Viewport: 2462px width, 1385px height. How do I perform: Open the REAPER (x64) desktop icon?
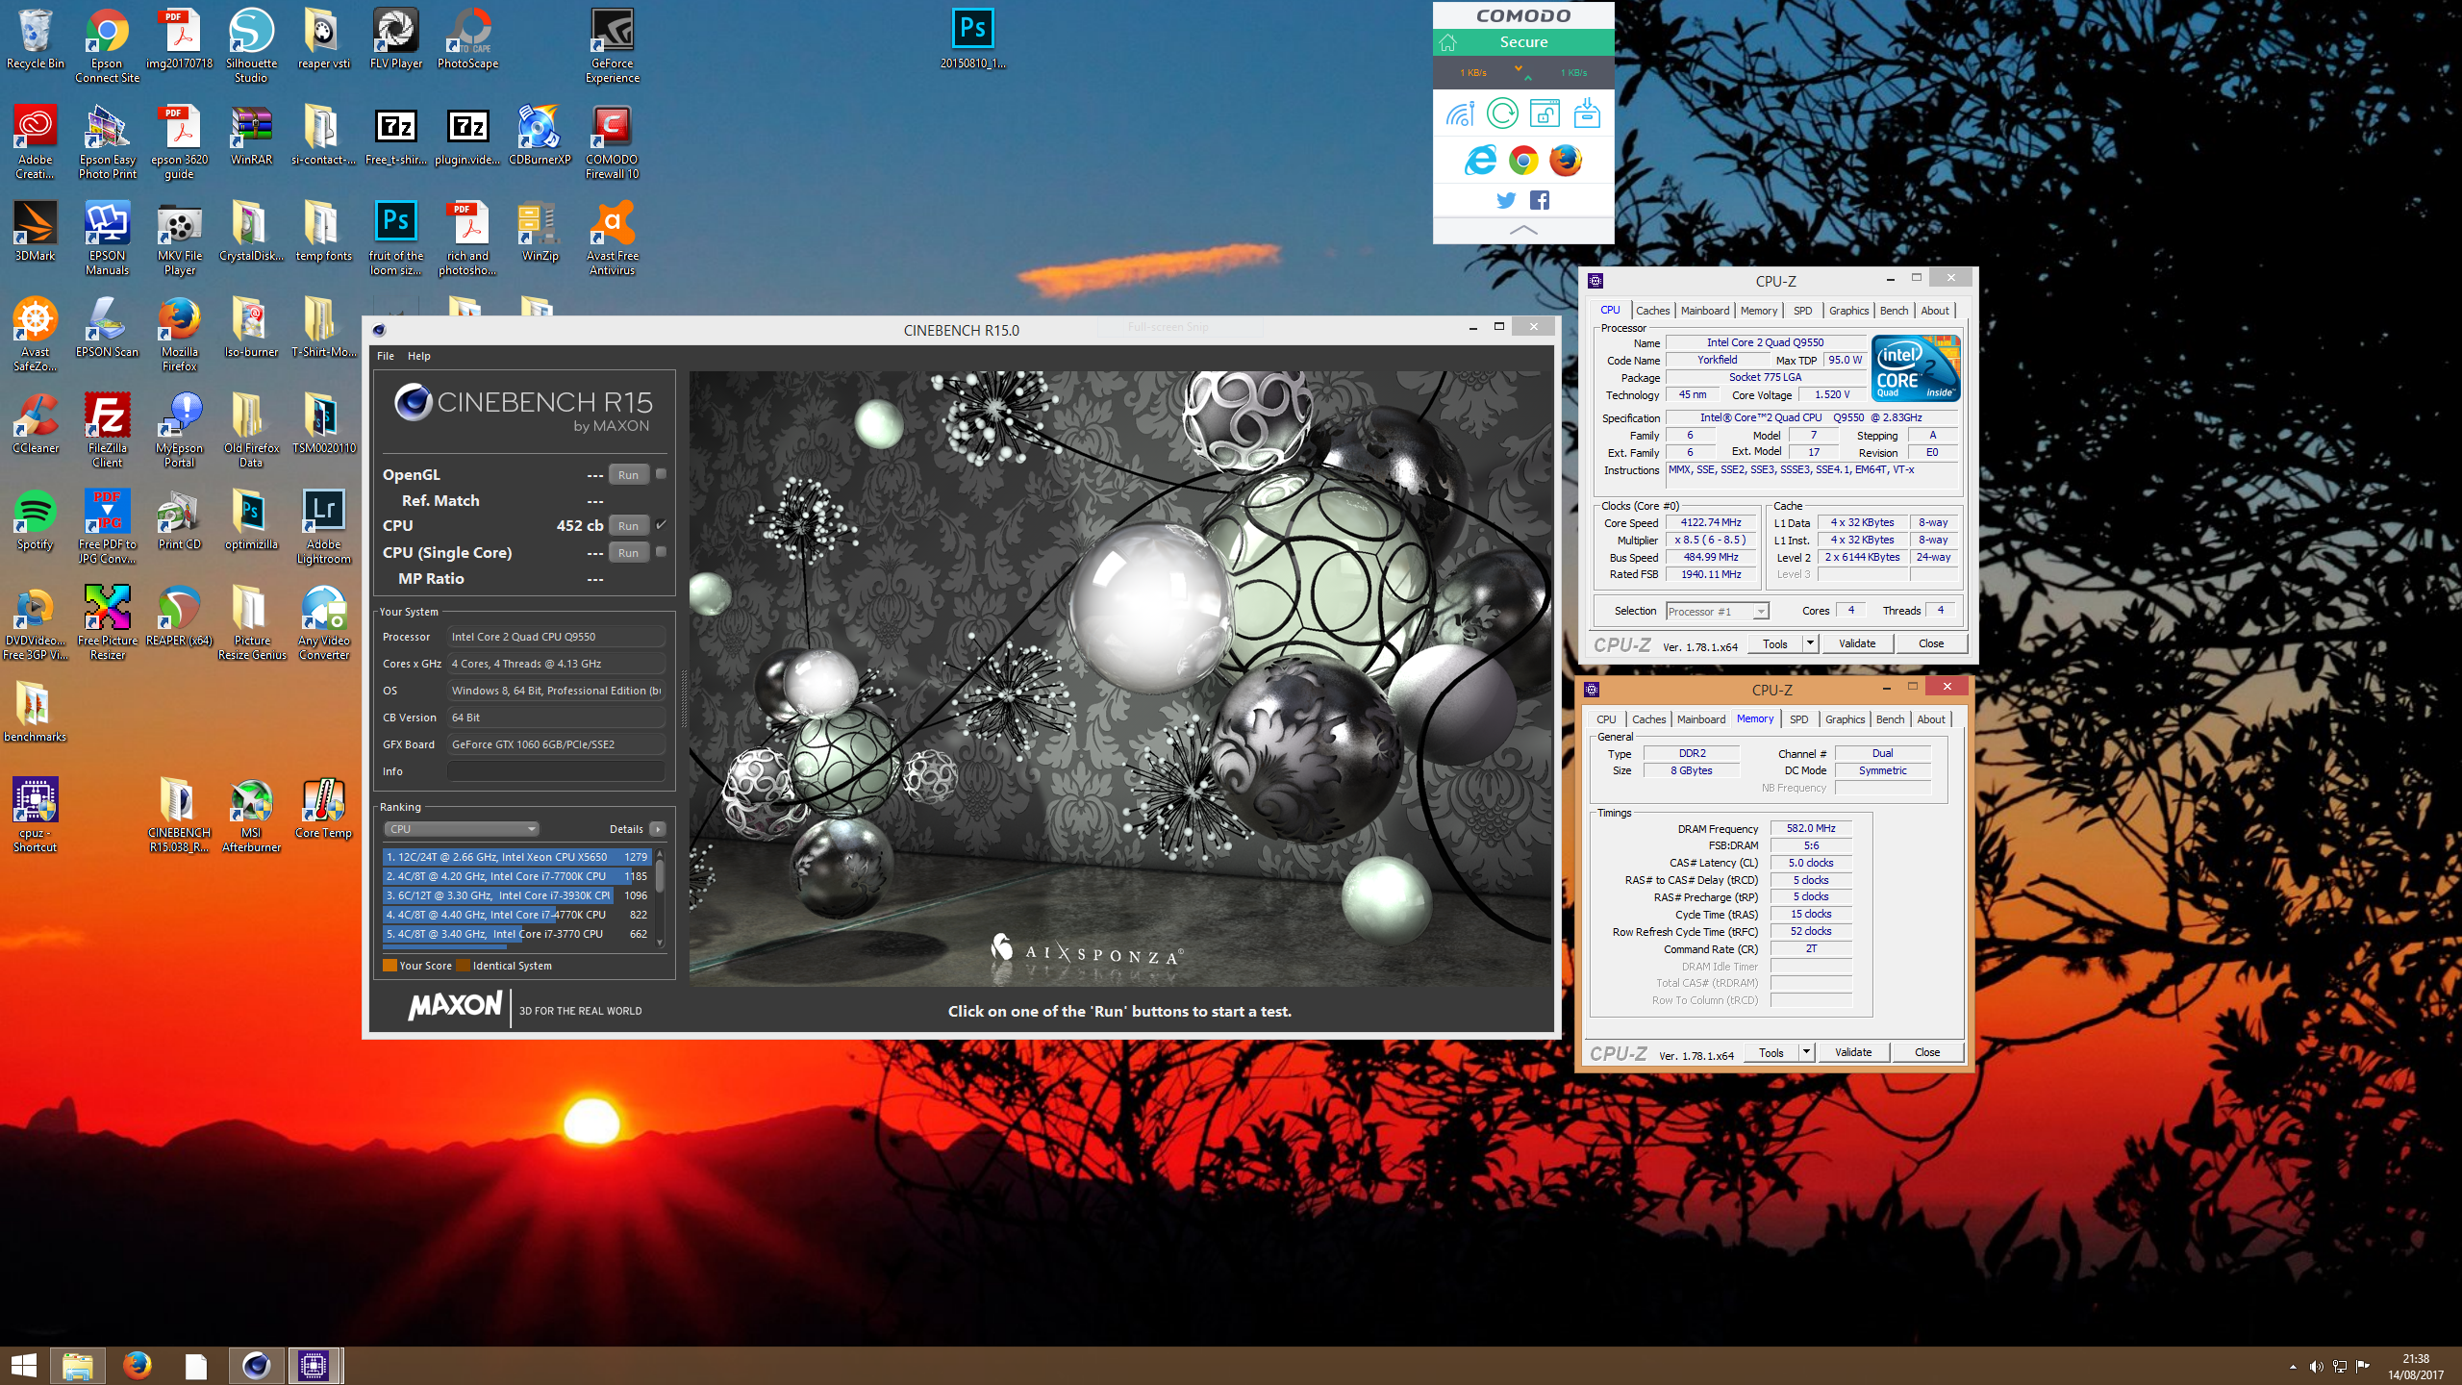click(x=179, y=616)
